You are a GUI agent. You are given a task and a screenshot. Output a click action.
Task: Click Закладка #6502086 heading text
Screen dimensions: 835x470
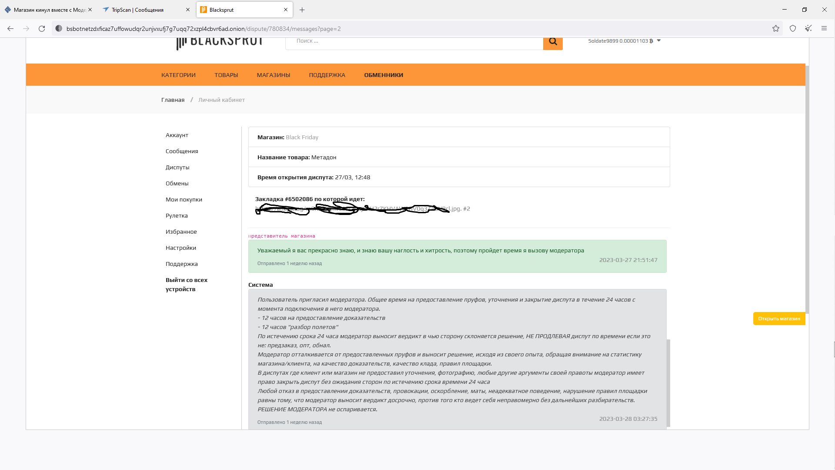click(x=310, y=199)
